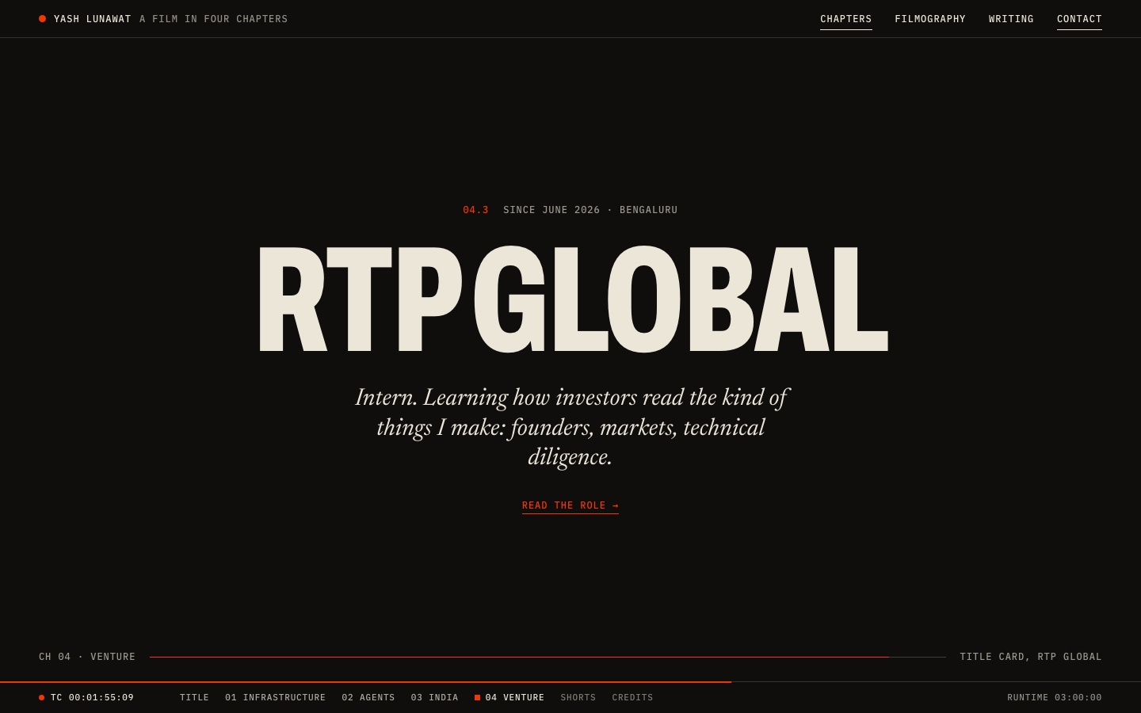Image resolution: width=1141 pixels, height=713 pixels.
Task: Select the Contact nav link
Action: (x=1079, y=19)
